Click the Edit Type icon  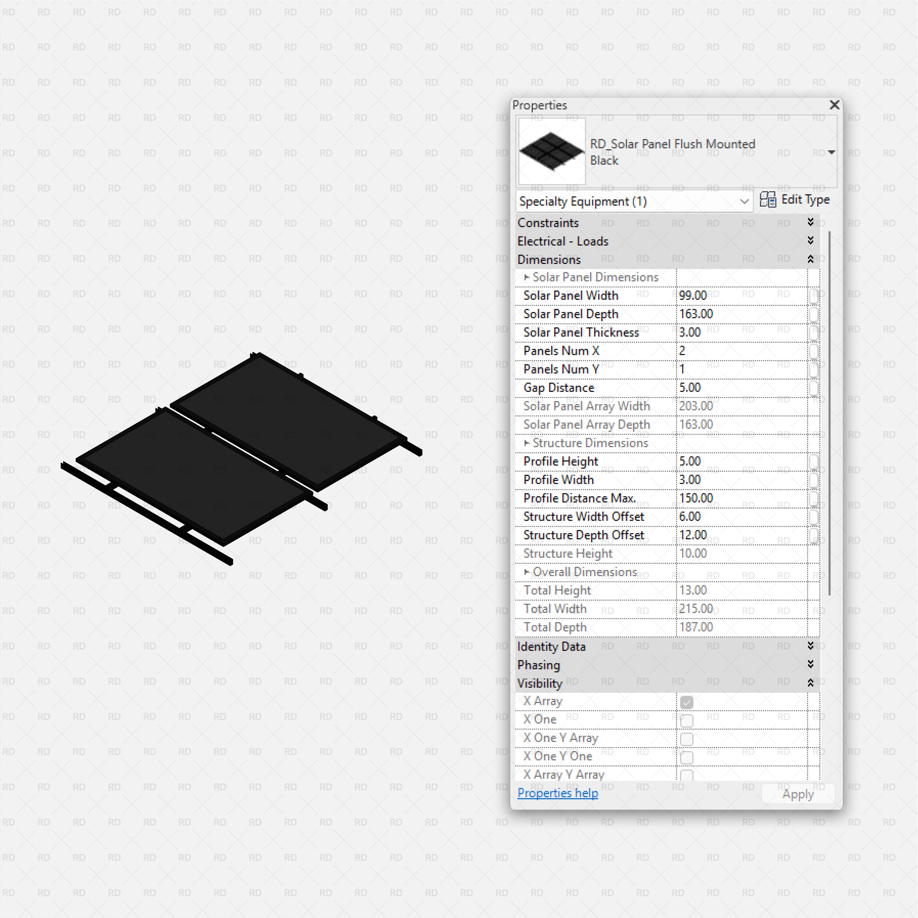(x=767, y=200)
